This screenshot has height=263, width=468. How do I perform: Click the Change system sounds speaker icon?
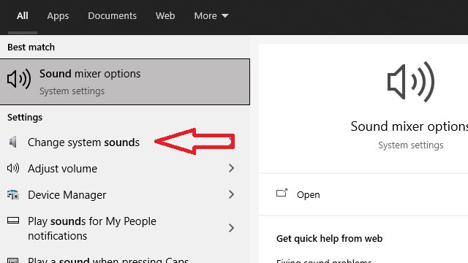coord(13,142)
